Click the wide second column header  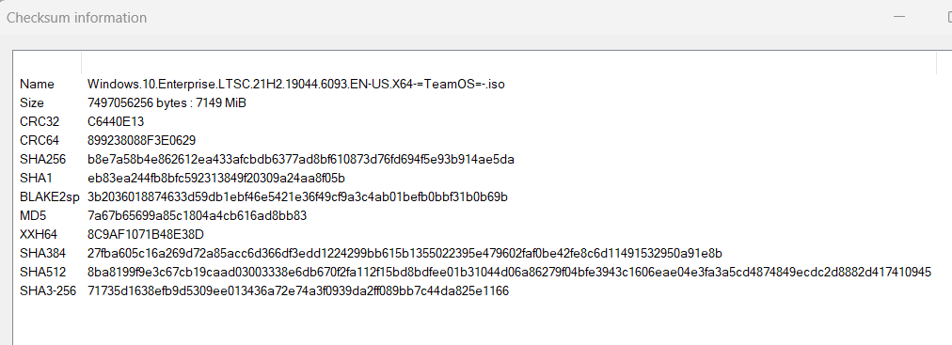(x=509, y=61)
